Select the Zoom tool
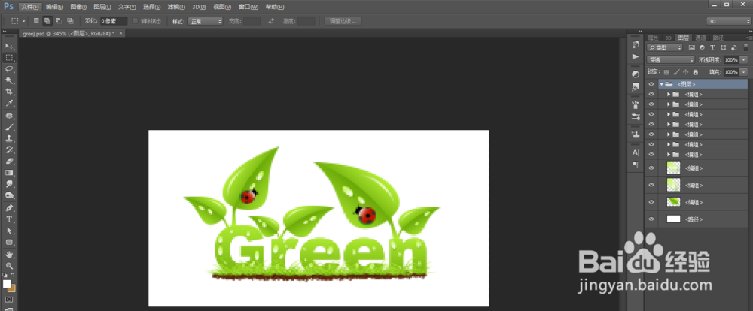 point(9,266)
